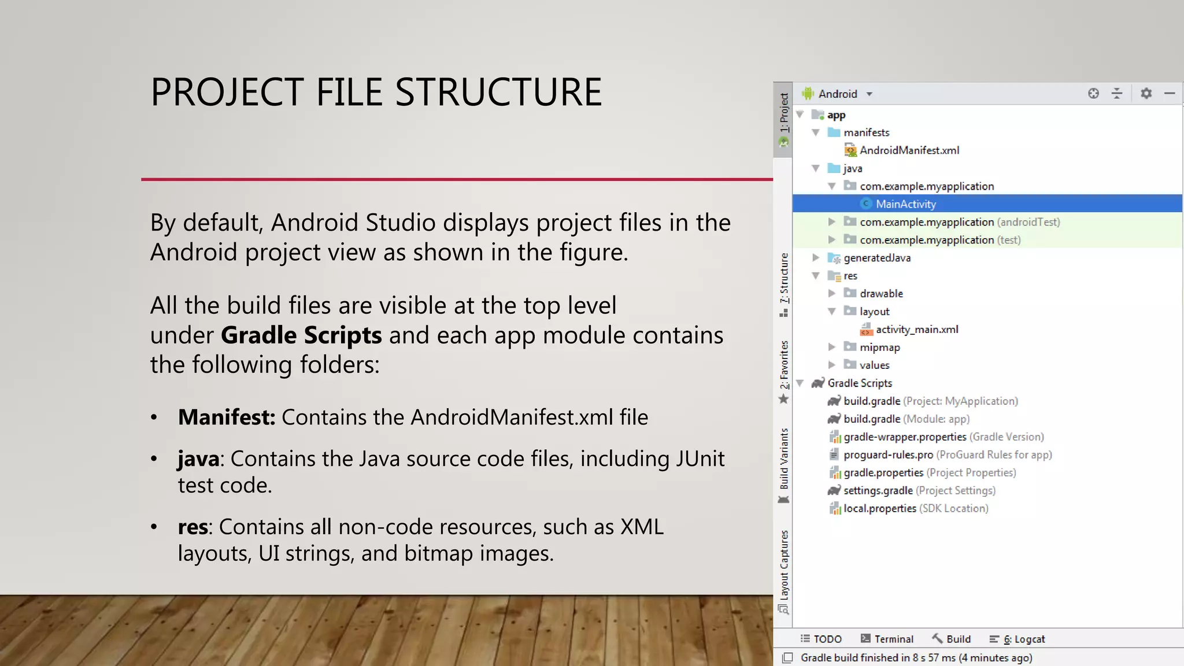
Task: Collapse the com.example.myapplication package arrow
Action: (x=832, y=186)
